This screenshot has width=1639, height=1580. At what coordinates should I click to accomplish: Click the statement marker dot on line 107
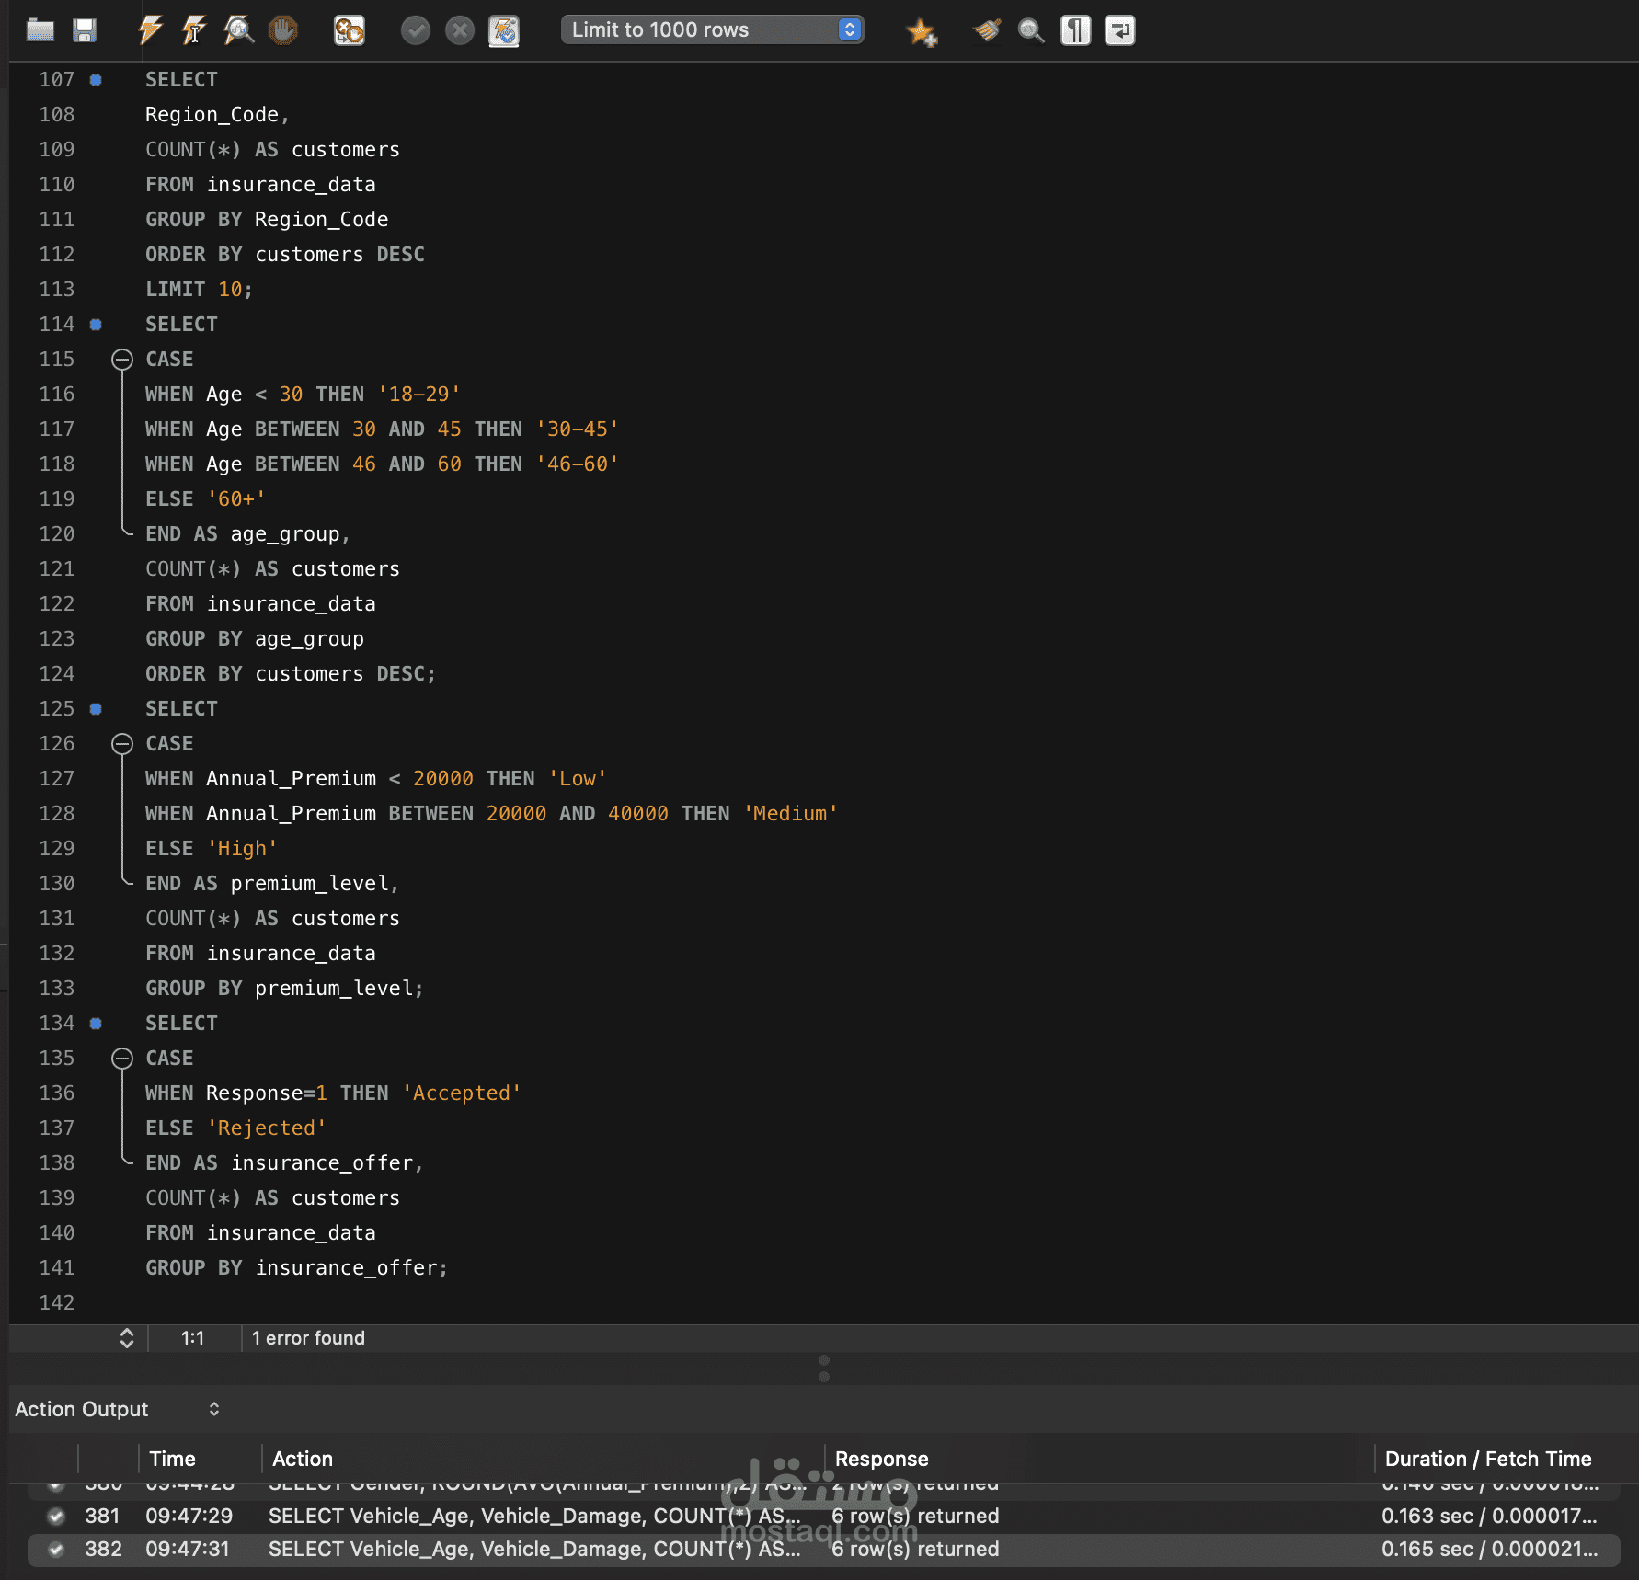[x=96, y=80]
